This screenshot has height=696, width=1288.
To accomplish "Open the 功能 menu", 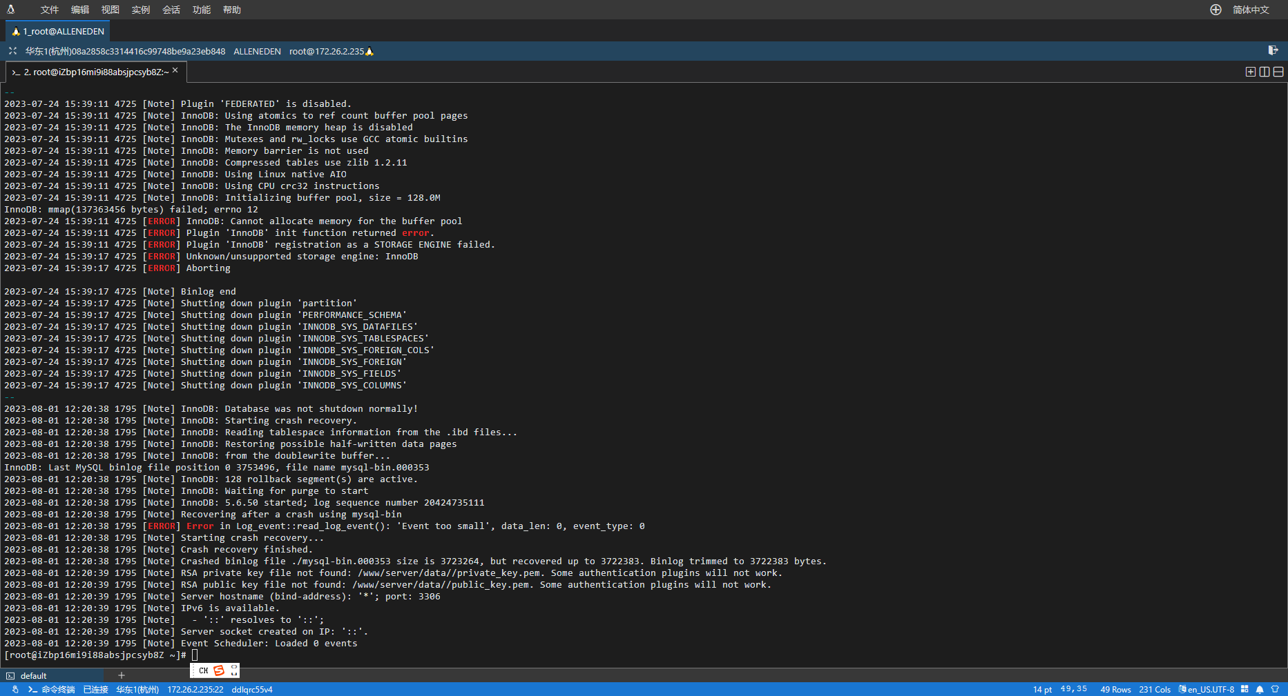I will [202, 10].
